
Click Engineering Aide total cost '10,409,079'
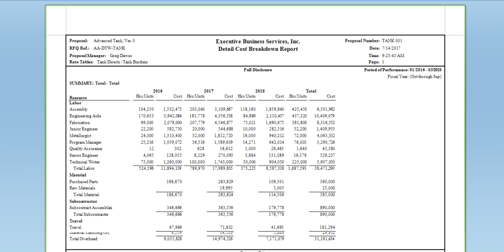tap(324, 116)
